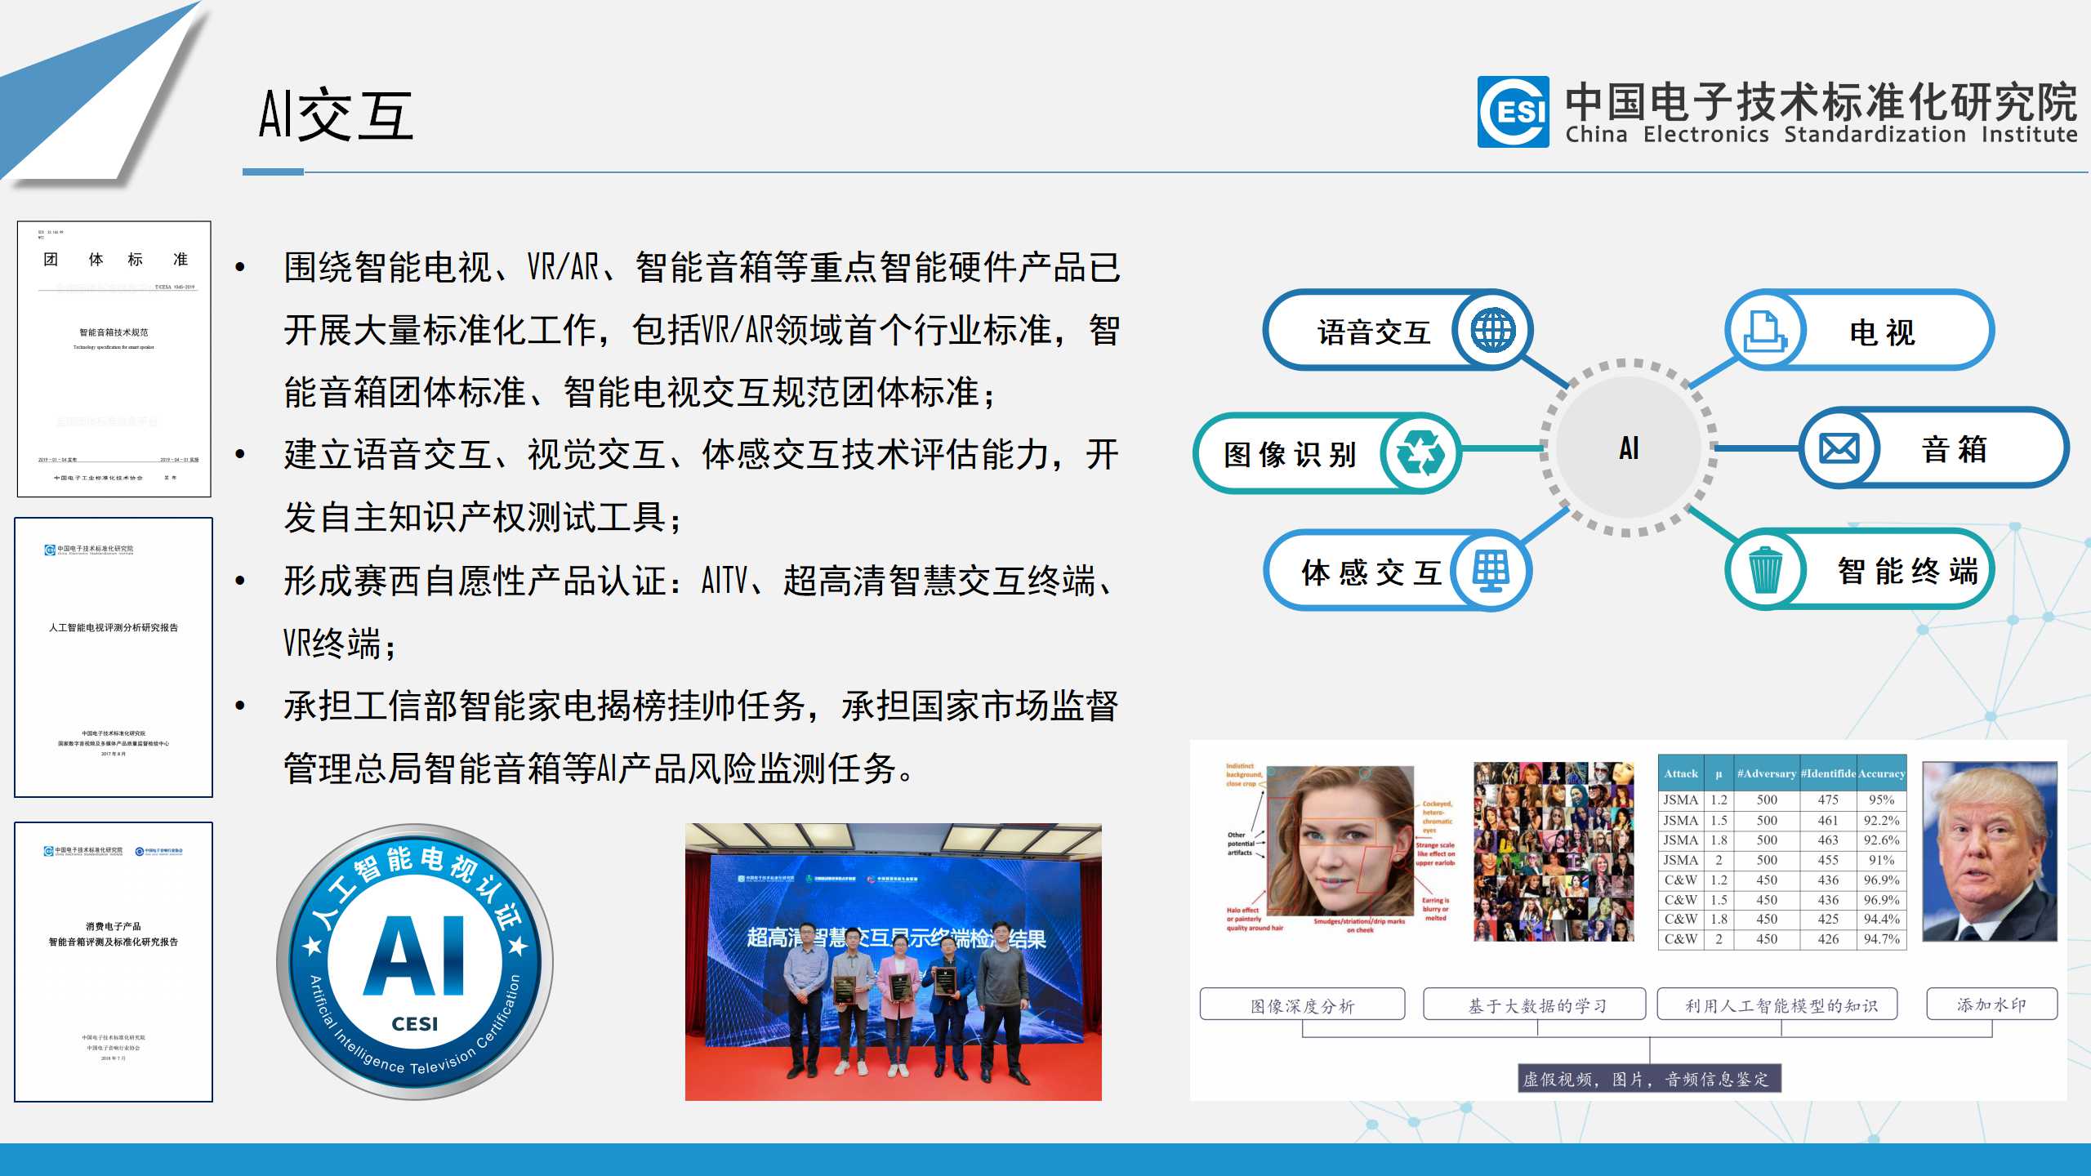Click the 92.2% accuracy cell
This screenshot has width=2091, height=1176.
1881,820
